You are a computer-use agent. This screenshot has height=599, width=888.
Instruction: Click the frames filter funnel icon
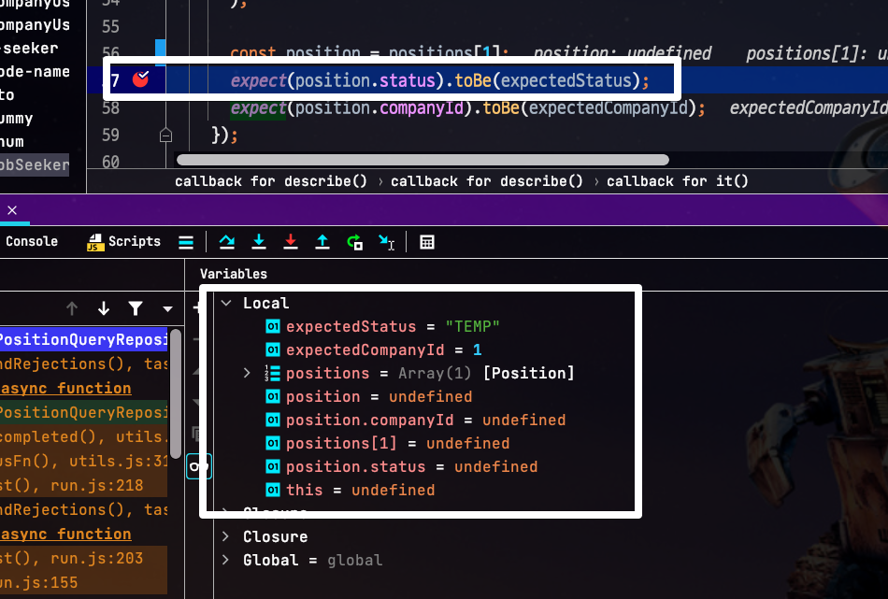coord(136,308)
